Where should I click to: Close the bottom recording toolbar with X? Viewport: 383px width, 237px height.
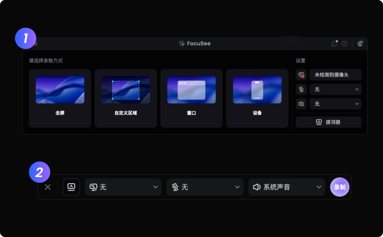[x=48, y=187]
